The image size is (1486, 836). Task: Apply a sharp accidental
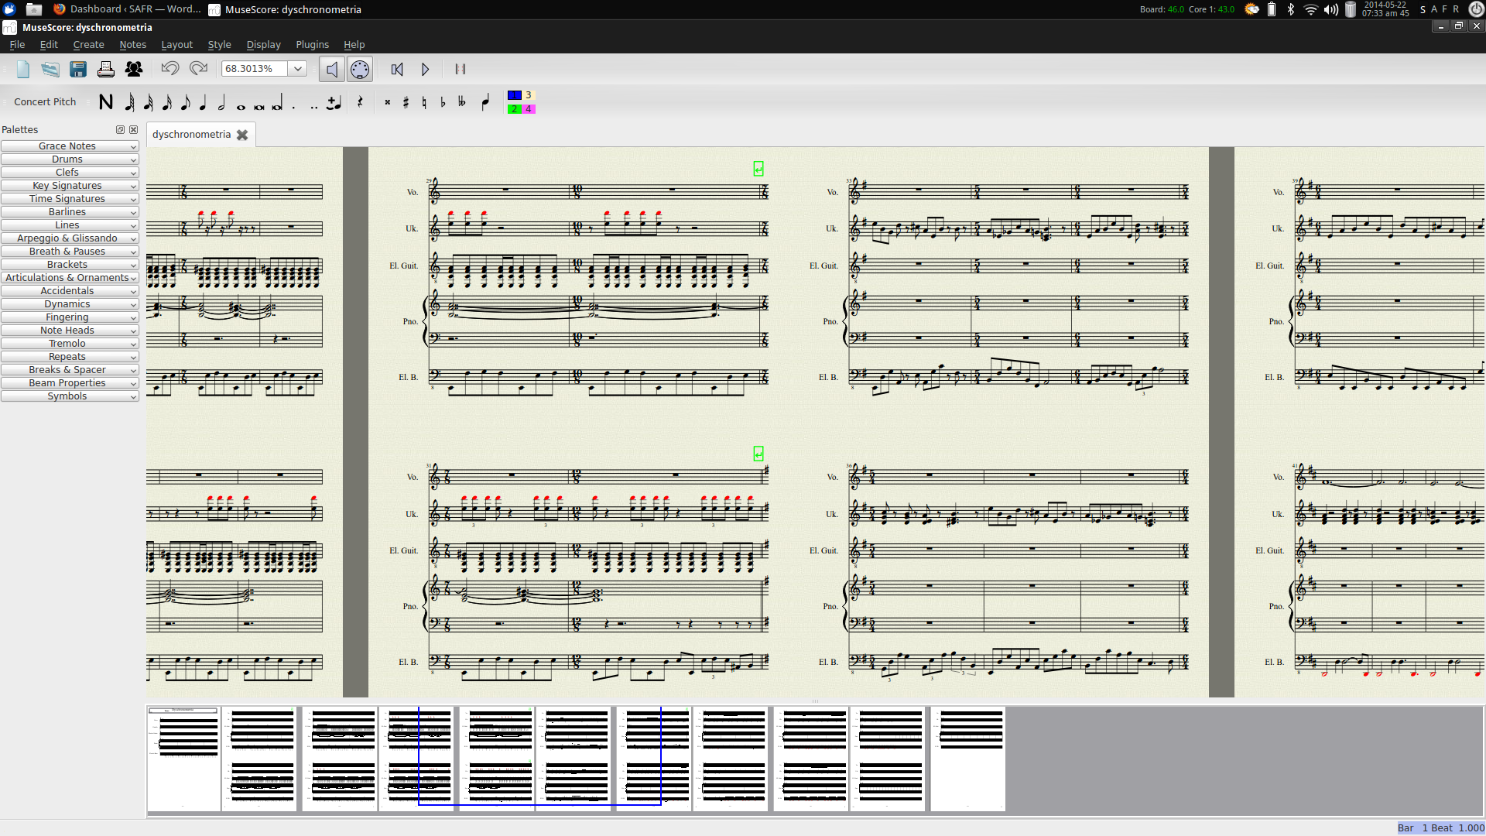(406, 102)
